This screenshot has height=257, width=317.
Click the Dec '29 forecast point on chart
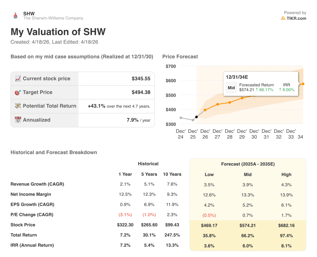tap(242, 98)
